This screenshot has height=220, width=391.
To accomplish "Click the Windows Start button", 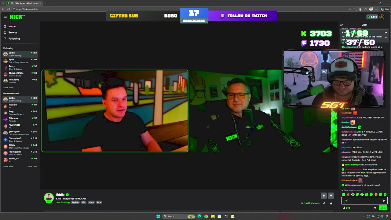I will coord(158,216).
